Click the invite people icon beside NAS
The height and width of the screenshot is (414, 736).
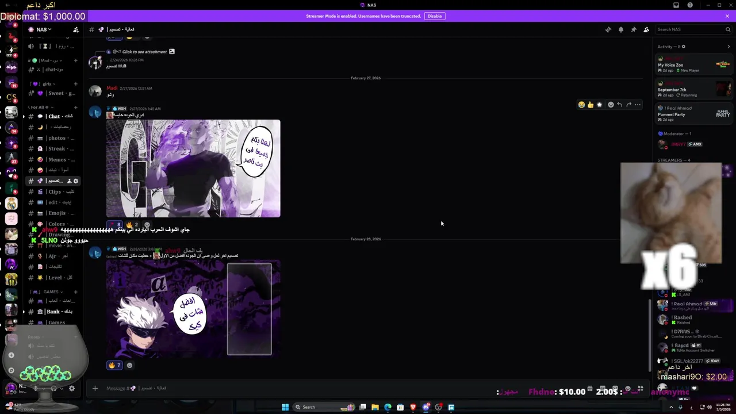point(76,29)
